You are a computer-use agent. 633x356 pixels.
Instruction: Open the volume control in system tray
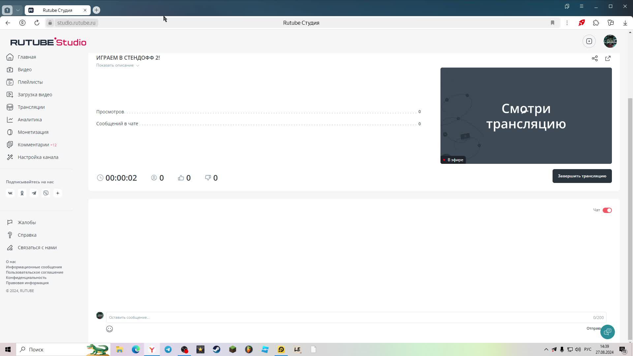click(x=578, y=349)
